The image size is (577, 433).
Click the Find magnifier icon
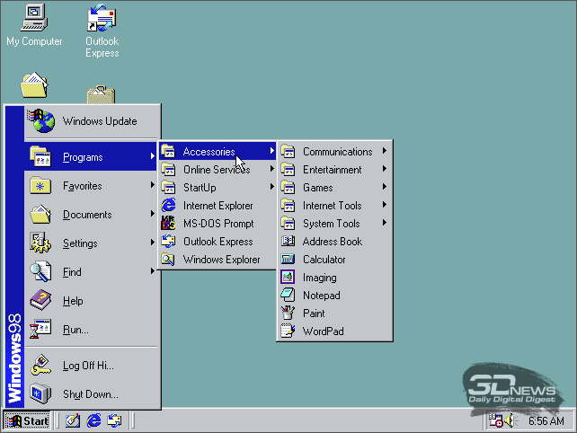[x=40, y=271]
